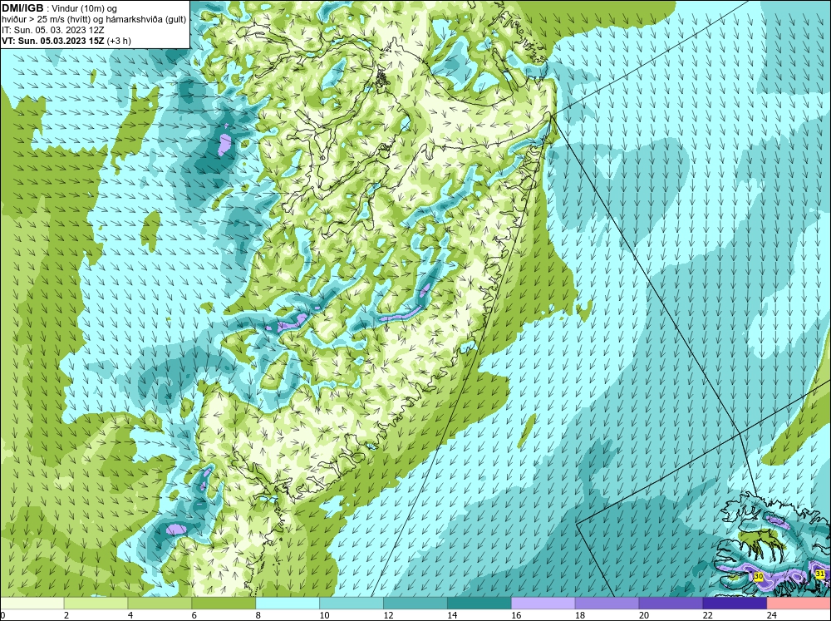Click the dark teal 14–16 m/s legend swatch
The image size is (831, 621).
[x=479, y=604]
